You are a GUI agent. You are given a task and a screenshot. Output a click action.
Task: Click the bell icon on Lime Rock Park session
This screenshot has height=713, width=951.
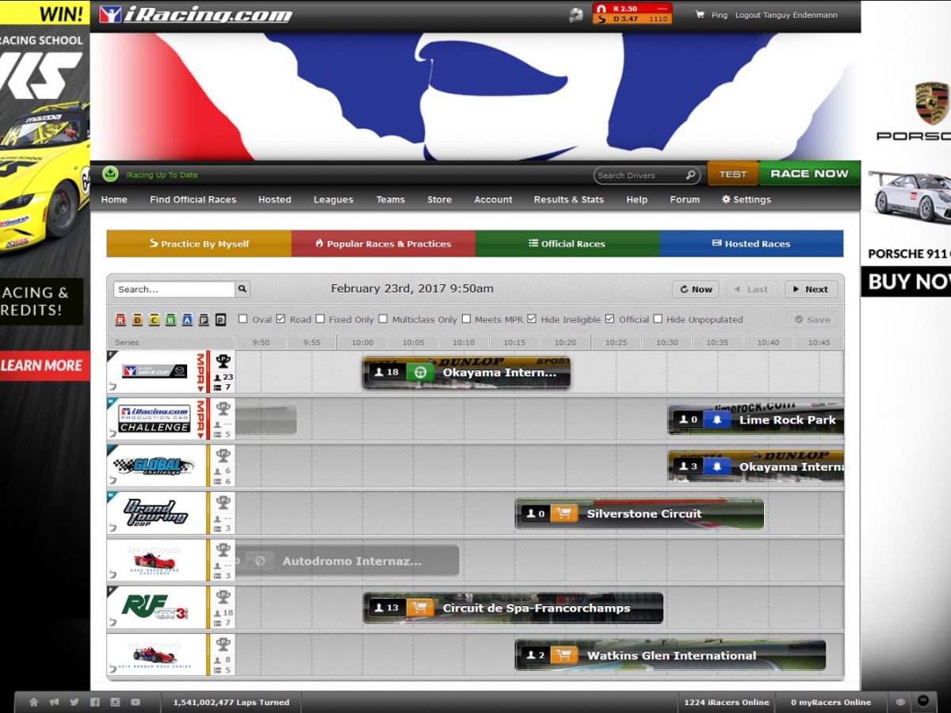717,420
